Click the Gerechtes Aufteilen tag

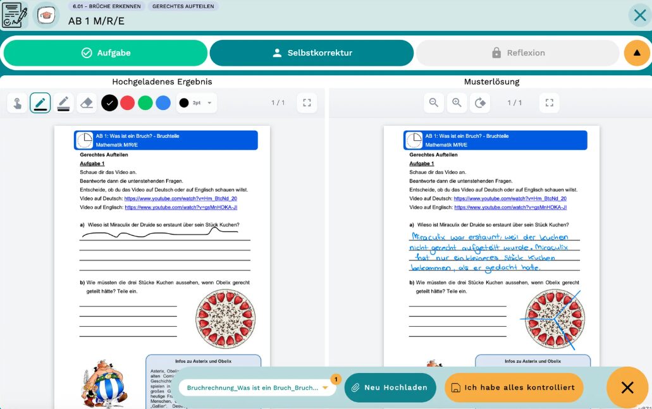tap(183, 6)
